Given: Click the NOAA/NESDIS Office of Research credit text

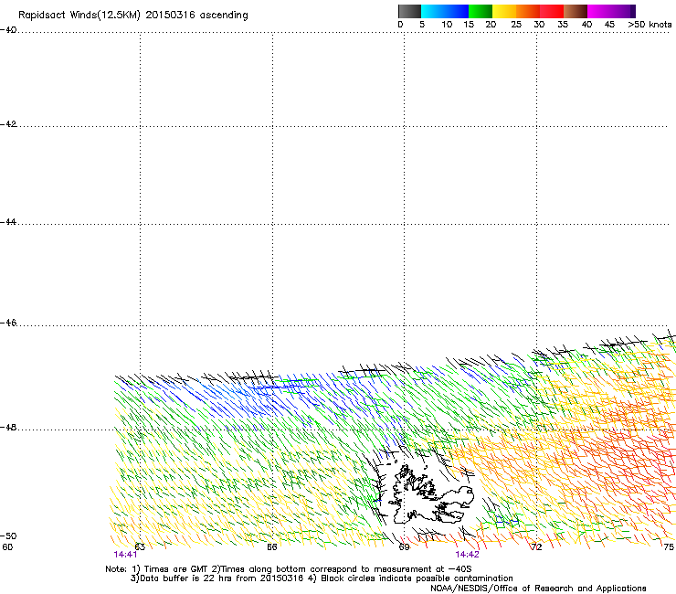Looking at the screenshot, I should pos(538,589).
